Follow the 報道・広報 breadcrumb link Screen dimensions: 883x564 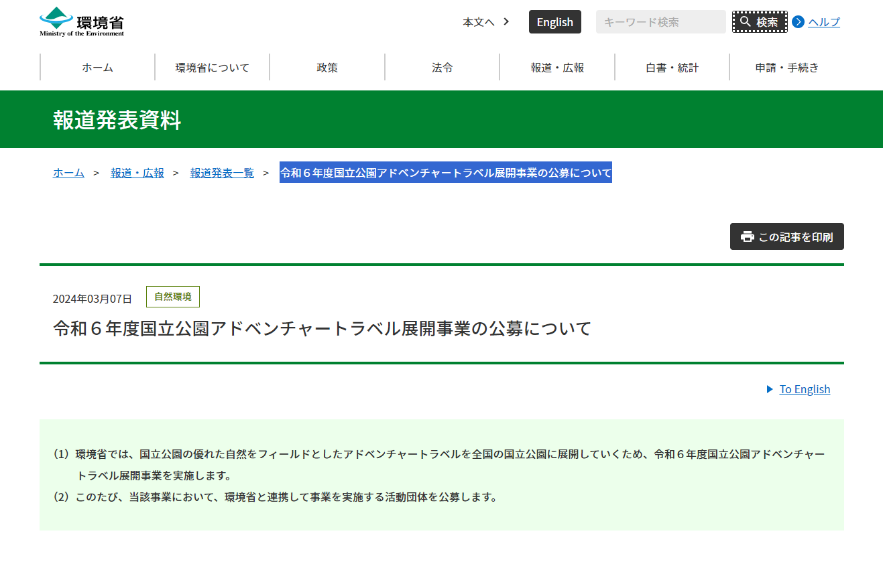pyautogui.click(x=137, y=173)
